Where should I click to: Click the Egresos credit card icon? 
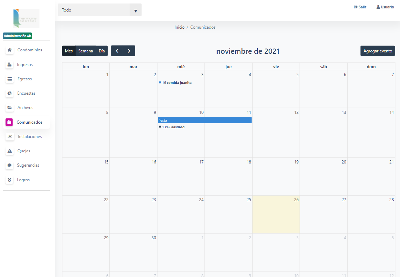tap(10, 79)
